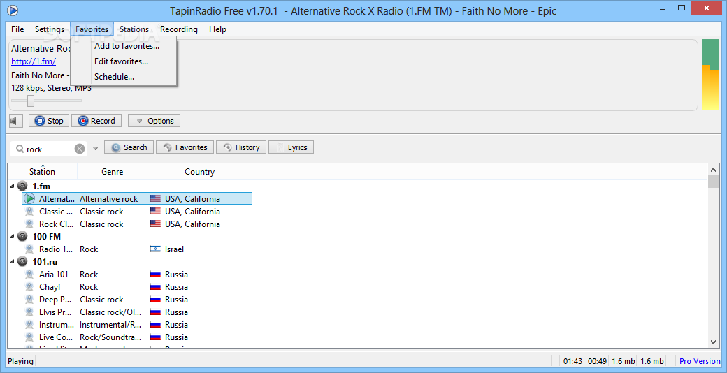The width and height of the screenshot is (727, 373).
Task: Click the 01:43 status bar time
Action: 572,361
